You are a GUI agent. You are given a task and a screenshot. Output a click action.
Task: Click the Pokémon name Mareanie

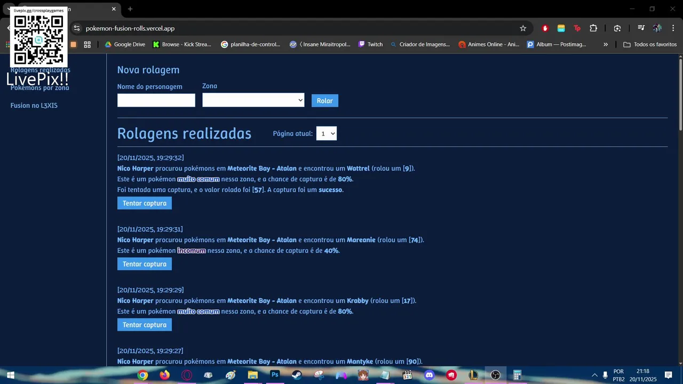click(x=361, y=240)
